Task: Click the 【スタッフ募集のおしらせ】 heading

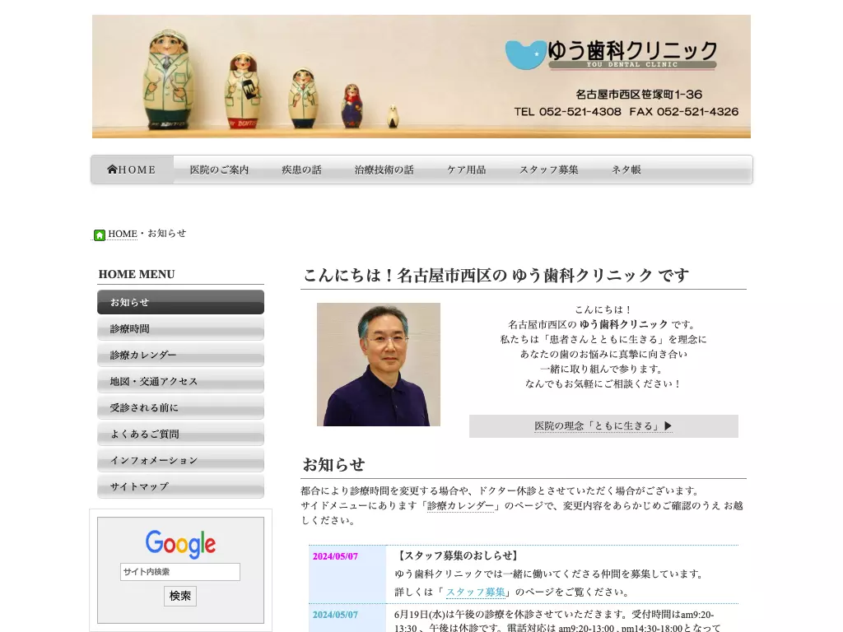Action: [x=458, y=555]
